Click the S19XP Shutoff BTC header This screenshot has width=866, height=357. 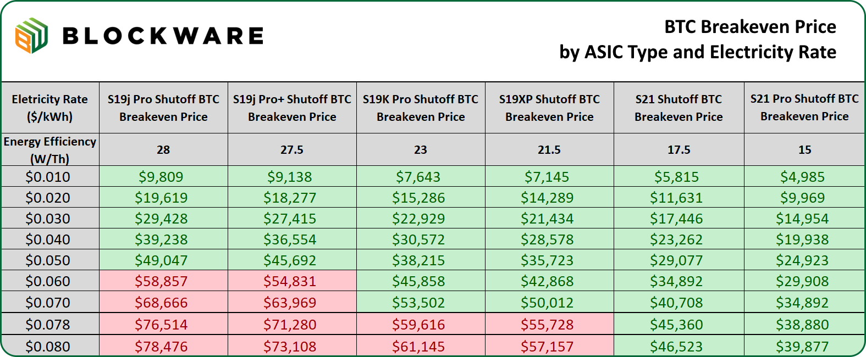[549, 108]
